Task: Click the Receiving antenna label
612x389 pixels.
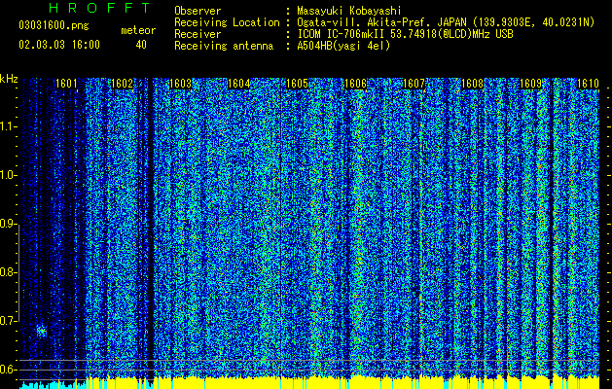Action: [224, 46]
